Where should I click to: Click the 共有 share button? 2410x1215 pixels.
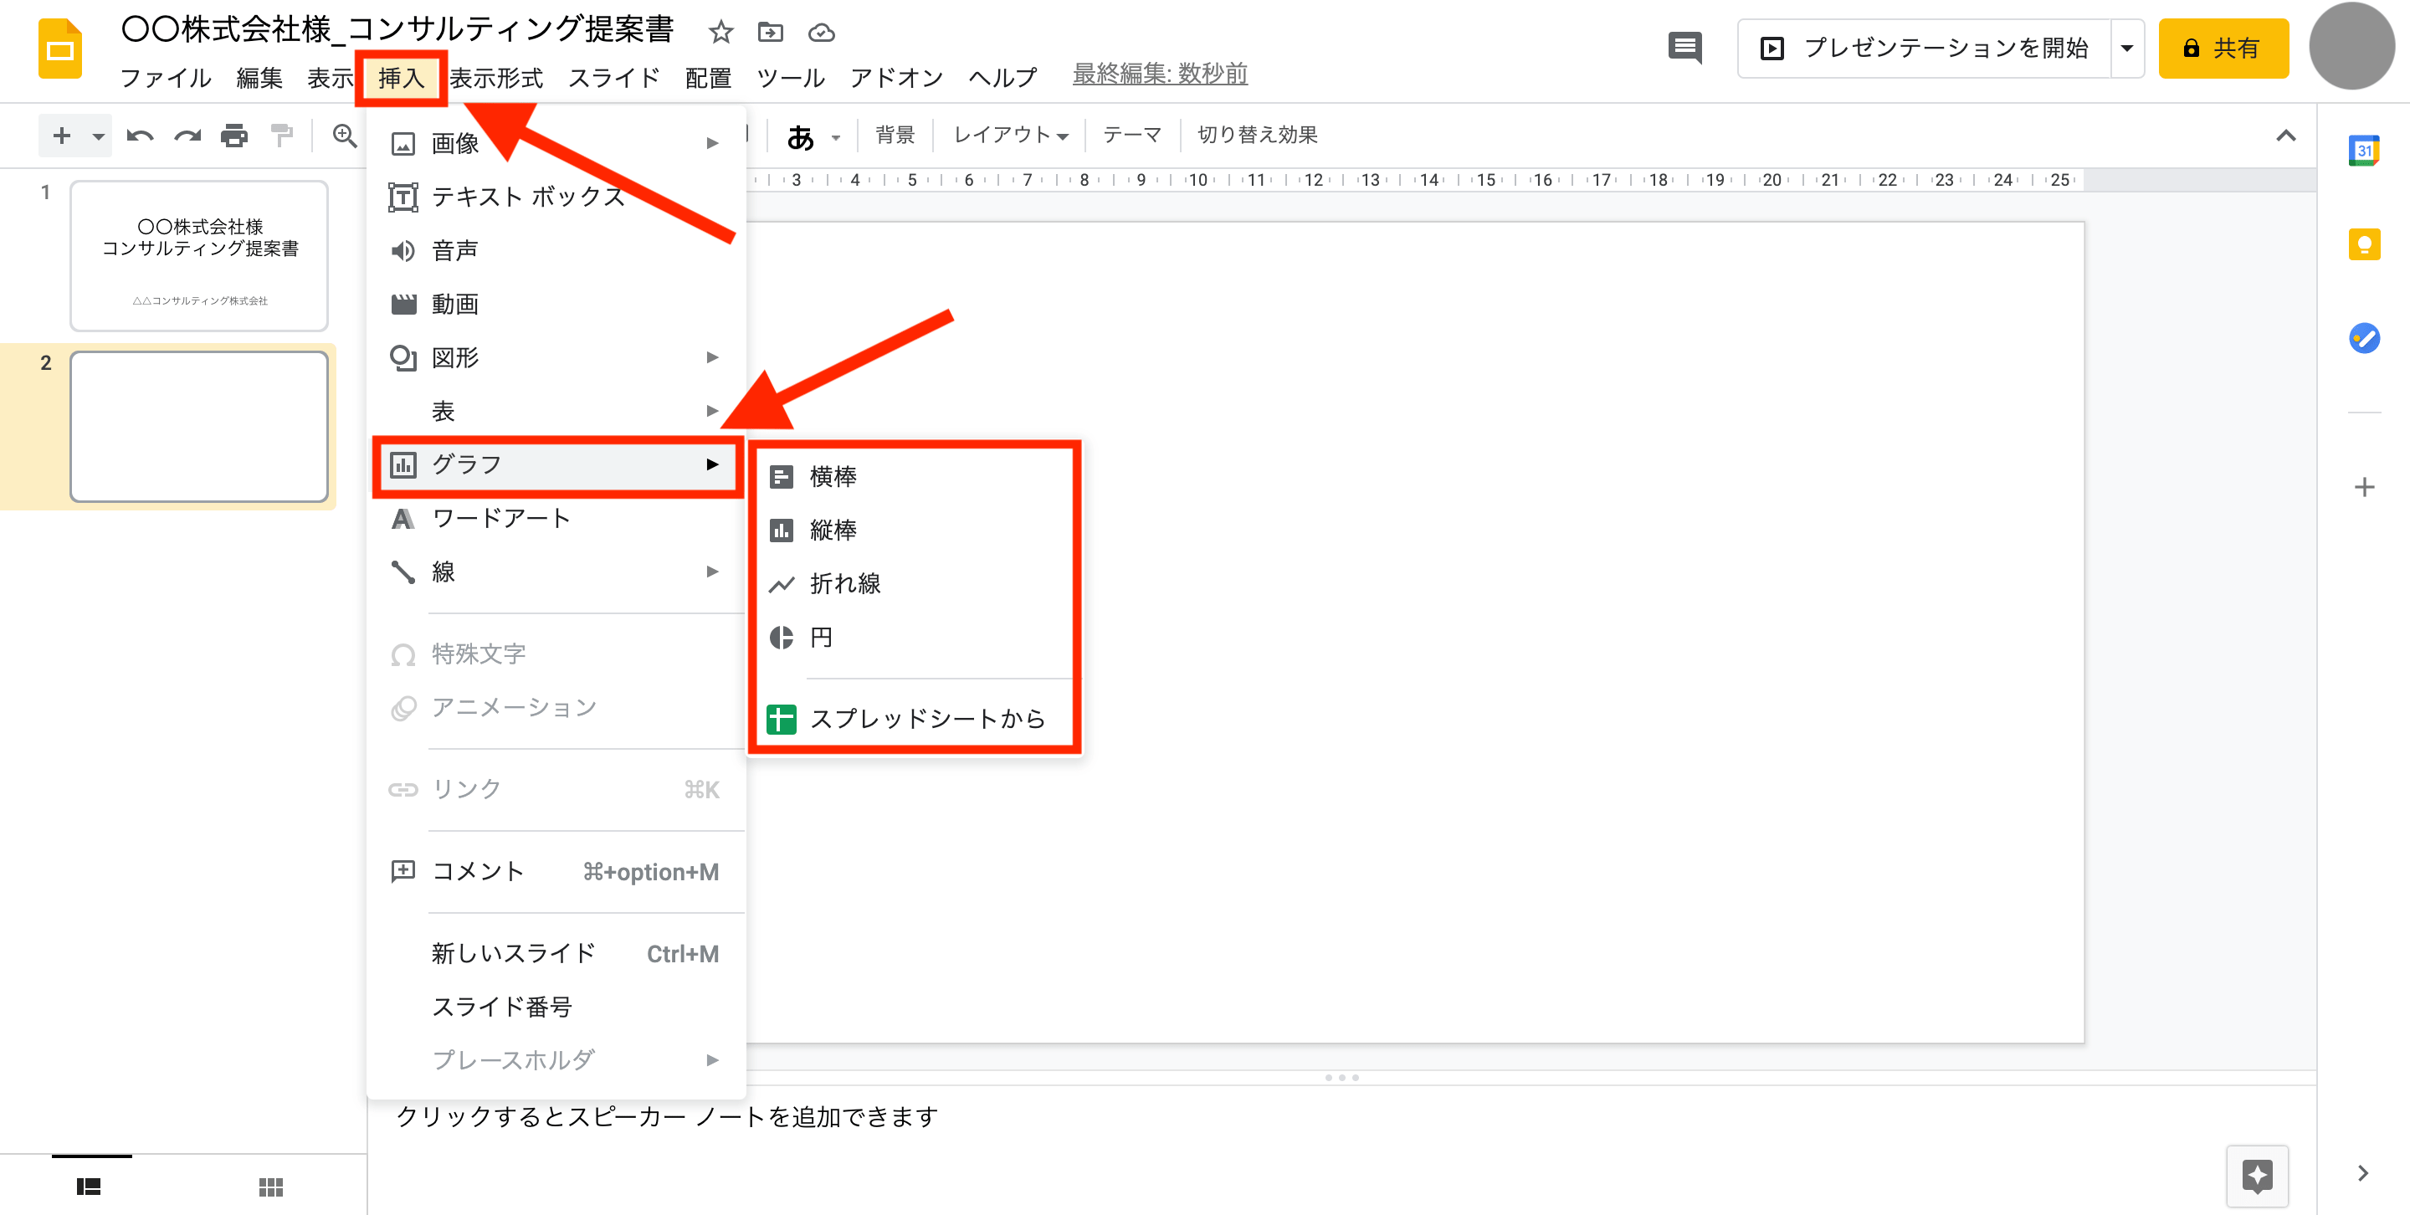2223,48
